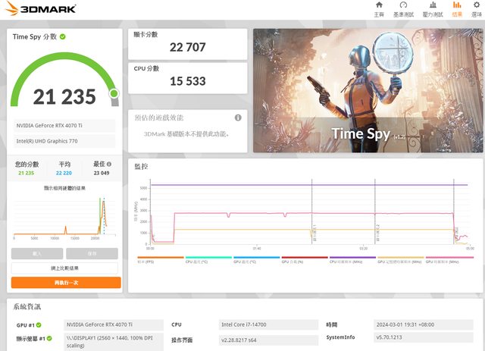The image size is (485, 351).
Task: Go to the 壓力測試 stress test icon
Action: tap(432, 8)
